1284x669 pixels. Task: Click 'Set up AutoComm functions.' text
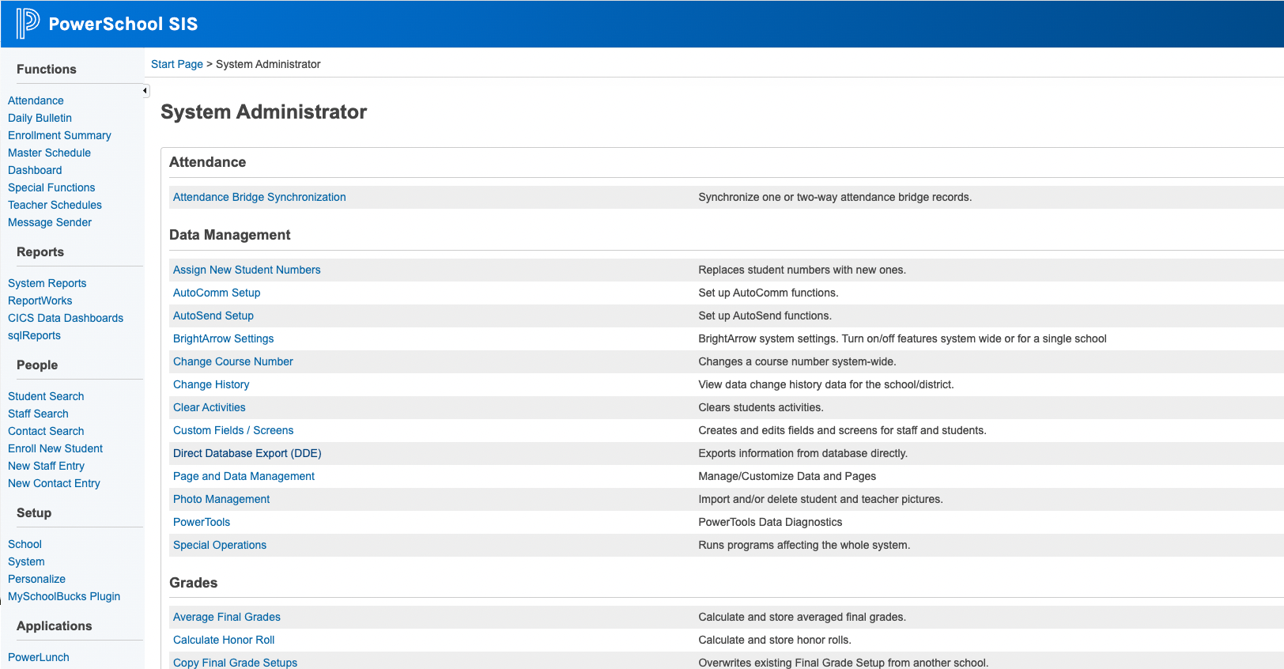pos(769,293)
